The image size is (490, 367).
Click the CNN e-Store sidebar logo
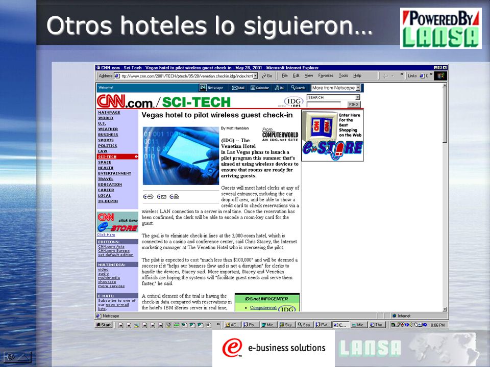[x=117, y=222]
